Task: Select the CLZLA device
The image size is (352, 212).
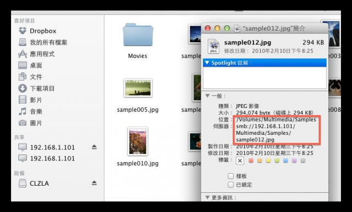Action: click(x=34, y=184)
